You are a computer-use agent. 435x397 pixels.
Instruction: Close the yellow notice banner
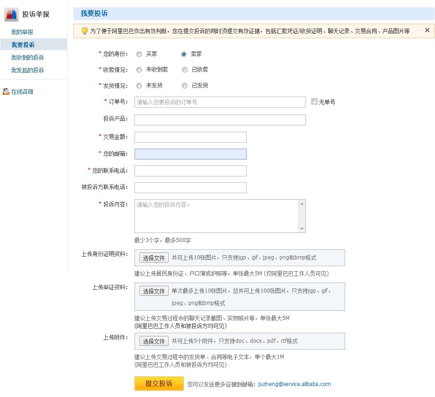(427, 31)
